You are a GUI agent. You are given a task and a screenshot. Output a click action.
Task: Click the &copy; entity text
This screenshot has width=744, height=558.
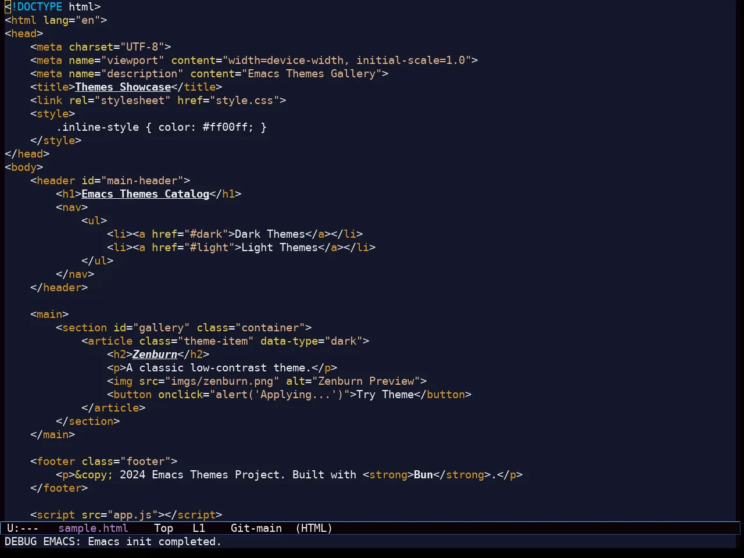pyautogui.click(x=94, y=475)
